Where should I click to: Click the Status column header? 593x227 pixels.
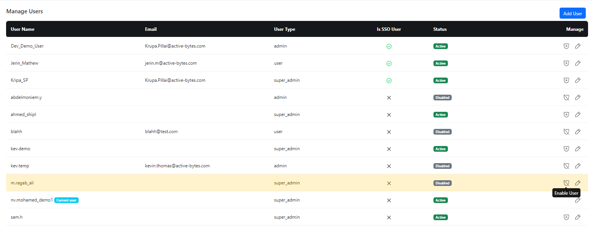pyautogui.click(x=440, y=29)
